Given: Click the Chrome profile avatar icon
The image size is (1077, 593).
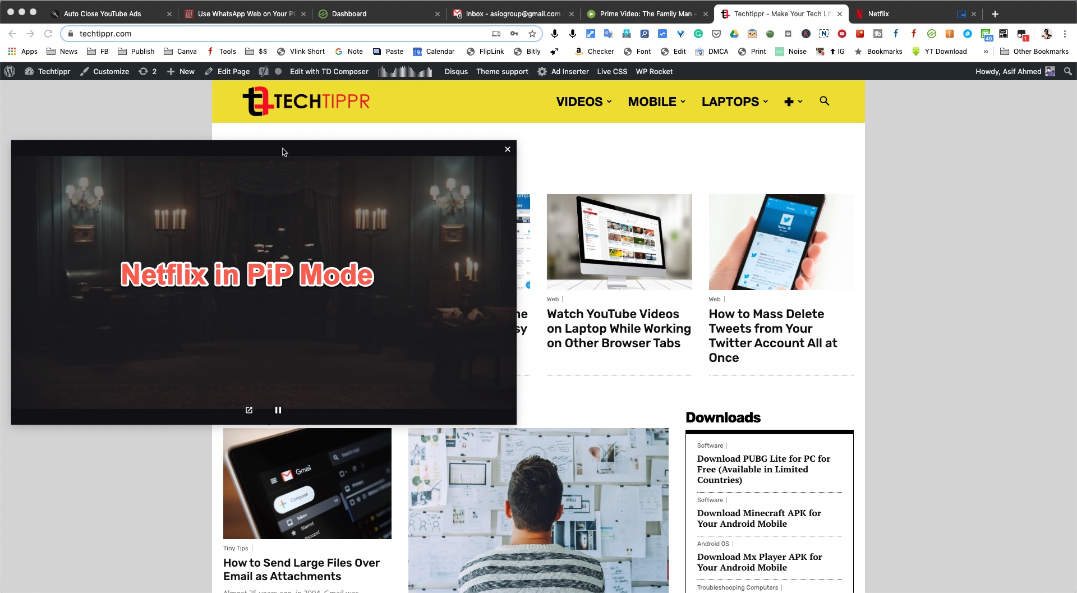Looking at the screenshot, I should (1046, 34).
